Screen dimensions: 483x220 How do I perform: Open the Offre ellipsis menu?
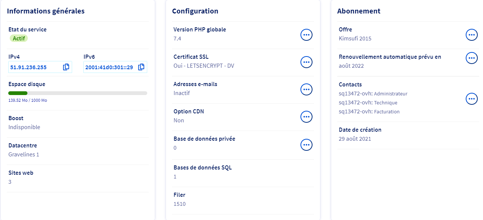click(471, 35)
